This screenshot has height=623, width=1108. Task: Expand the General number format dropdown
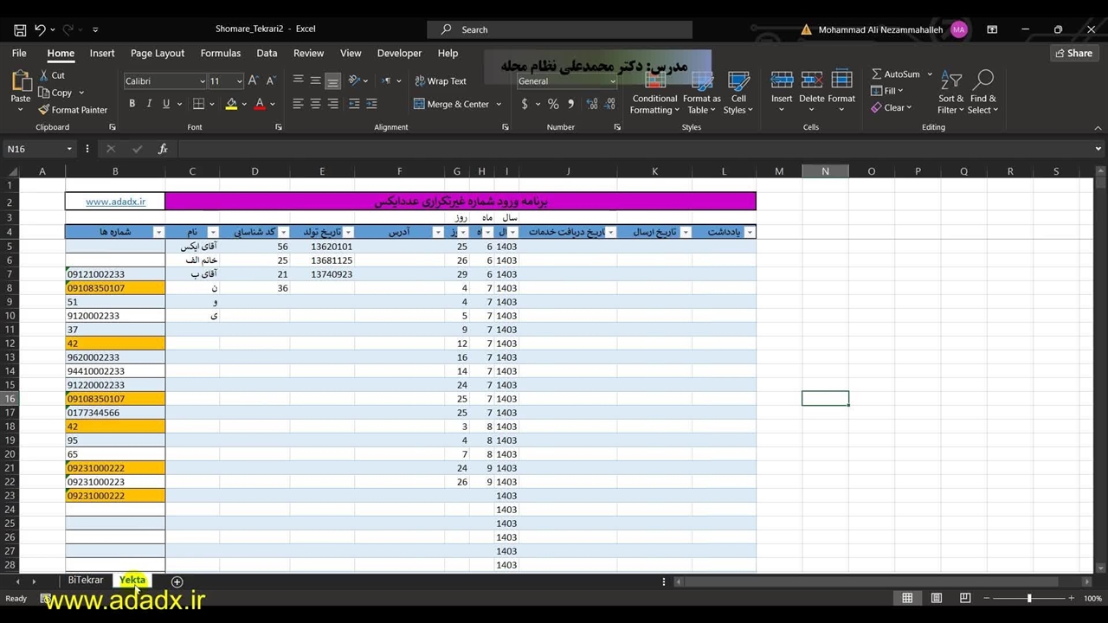click(x=612, y=81)
